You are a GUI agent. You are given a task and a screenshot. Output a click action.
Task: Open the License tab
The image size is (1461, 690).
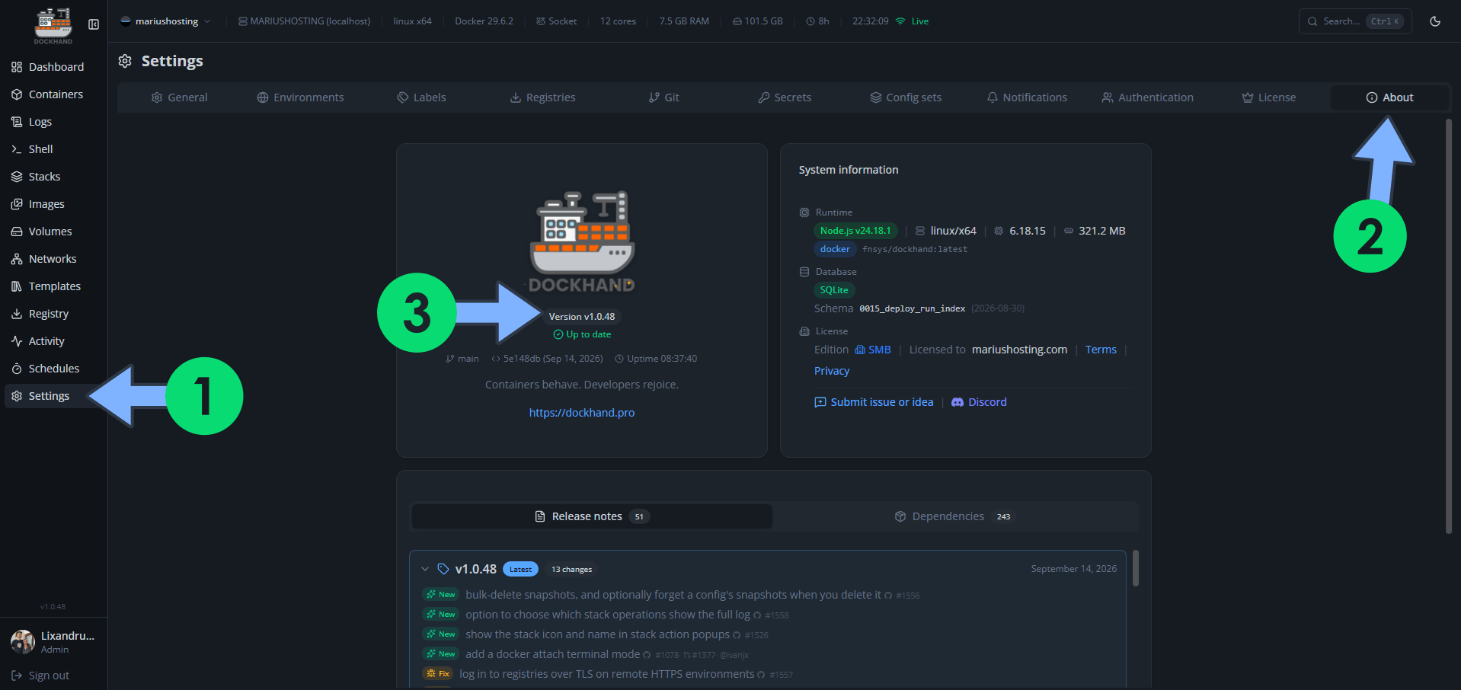click(x=1269, y=97)
